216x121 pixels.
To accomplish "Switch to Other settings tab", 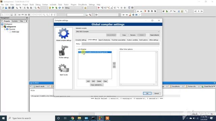I will [154, 40].
